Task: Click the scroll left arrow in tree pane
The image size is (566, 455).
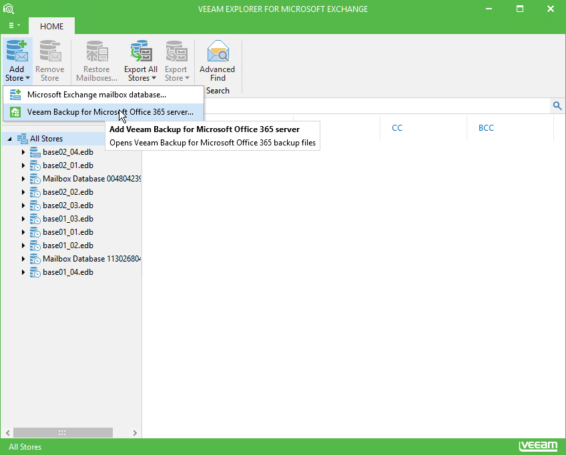Action: pyautogui.click(x=7, y=432)
